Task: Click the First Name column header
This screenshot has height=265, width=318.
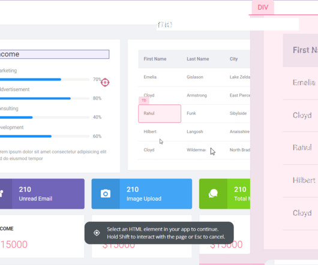Action: (x=155, y=59)
